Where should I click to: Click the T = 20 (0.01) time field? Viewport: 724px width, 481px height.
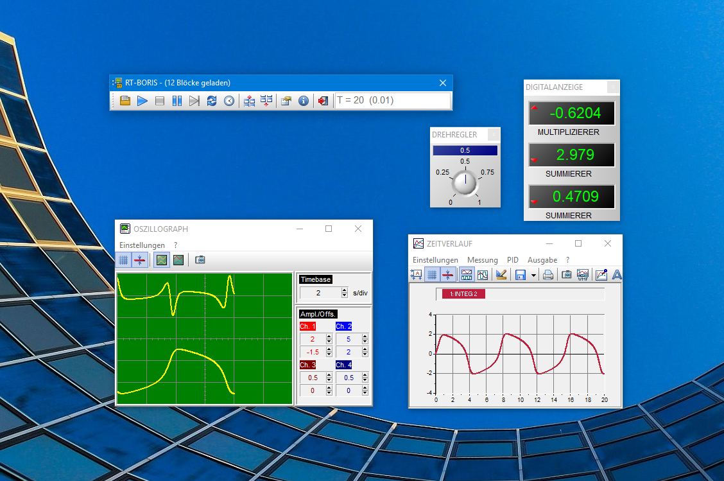(392, 100)
